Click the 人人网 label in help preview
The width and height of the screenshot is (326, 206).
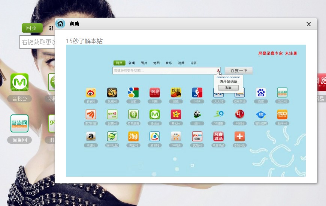[x=218, y=101]
